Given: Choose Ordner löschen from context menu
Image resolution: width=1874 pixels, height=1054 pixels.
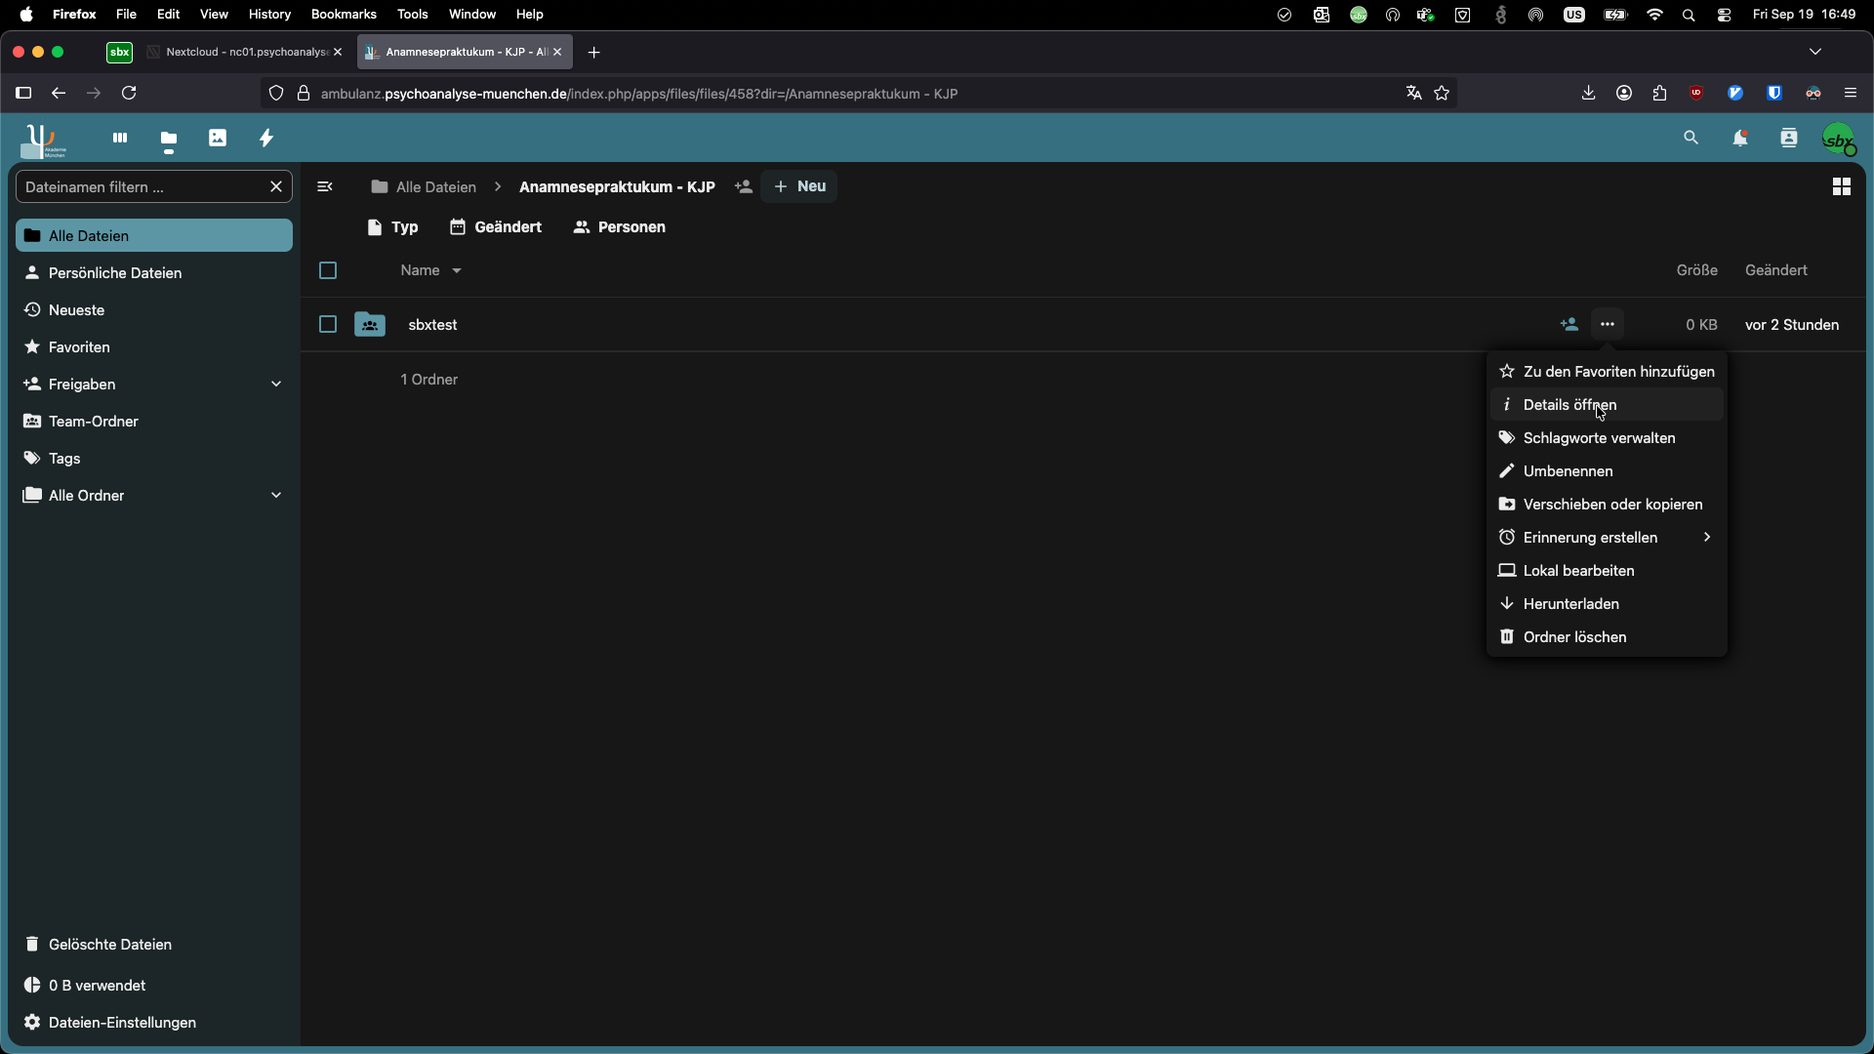Looking at the screenshot, I should 1574,637.
